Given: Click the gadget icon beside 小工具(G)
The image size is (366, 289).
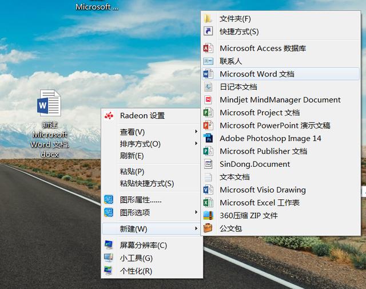Looking at the screenshot, I should [109, 258].
